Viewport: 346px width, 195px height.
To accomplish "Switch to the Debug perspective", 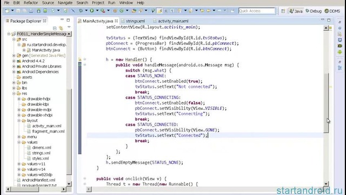I will [x=314, y=11].
